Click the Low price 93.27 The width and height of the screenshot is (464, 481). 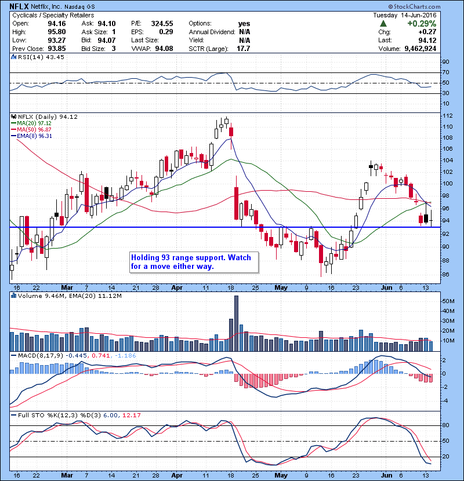pyautogui.click(x=56, y=40)
